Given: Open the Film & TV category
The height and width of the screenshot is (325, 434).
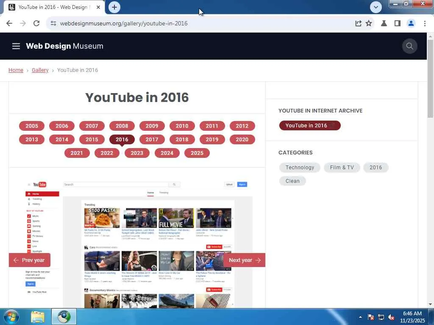Looking at the screenshot, I should click(x=342, y=168).
